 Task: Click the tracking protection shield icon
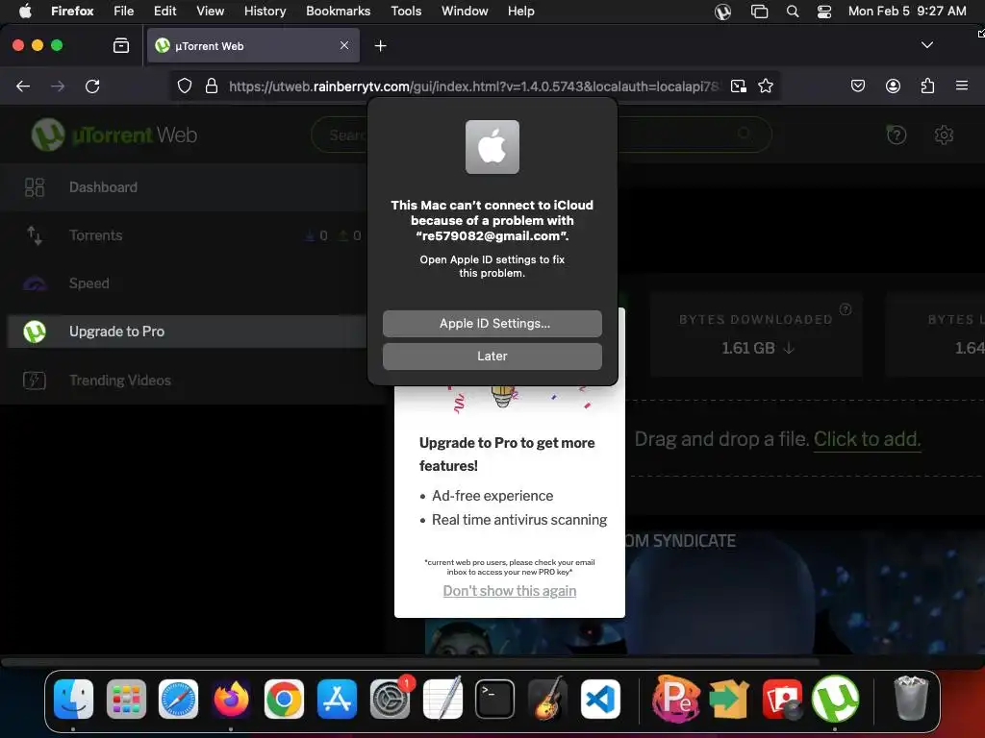pos(184,86)
